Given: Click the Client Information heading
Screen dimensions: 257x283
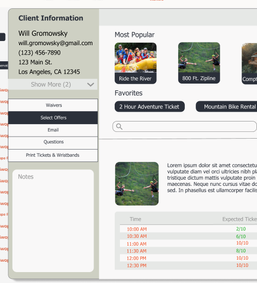Looking at the screenshot, I should point(51,18).
